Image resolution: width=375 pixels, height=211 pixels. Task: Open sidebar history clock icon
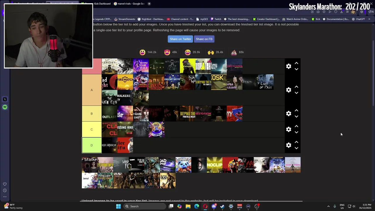click(x=5, y=190)
